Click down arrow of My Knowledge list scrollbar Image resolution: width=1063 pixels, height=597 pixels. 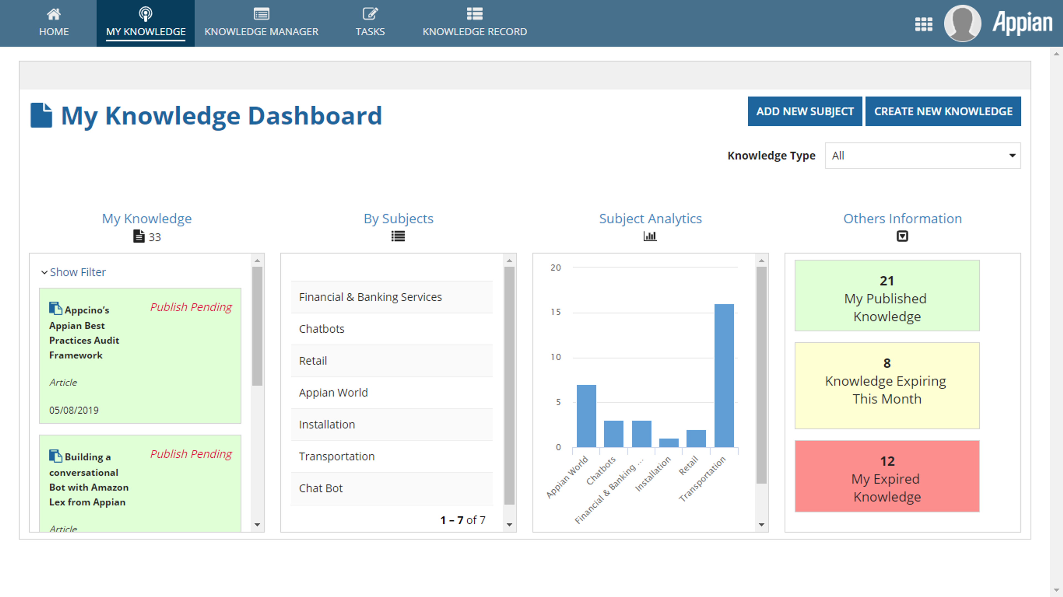257,525
